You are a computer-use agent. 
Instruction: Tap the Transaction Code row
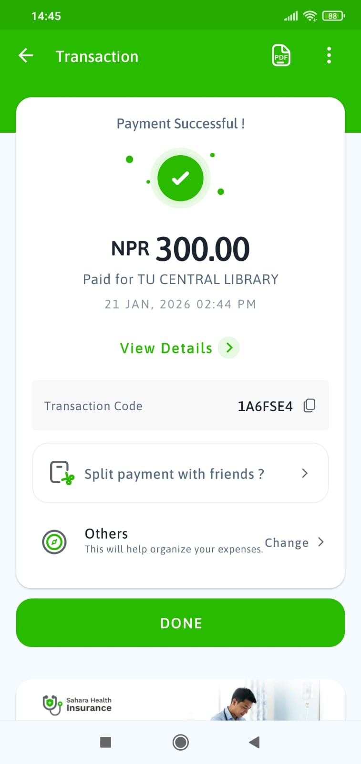coord(143,406)
